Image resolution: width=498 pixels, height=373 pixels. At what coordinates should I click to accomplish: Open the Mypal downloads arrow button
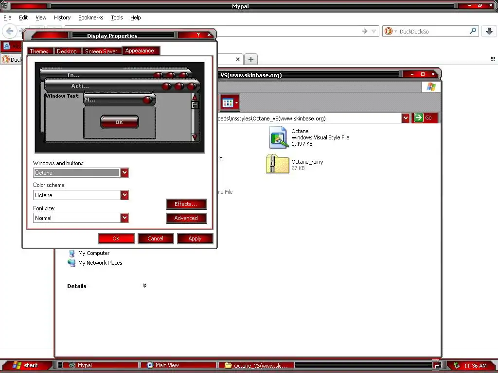[x=489, y=31]
